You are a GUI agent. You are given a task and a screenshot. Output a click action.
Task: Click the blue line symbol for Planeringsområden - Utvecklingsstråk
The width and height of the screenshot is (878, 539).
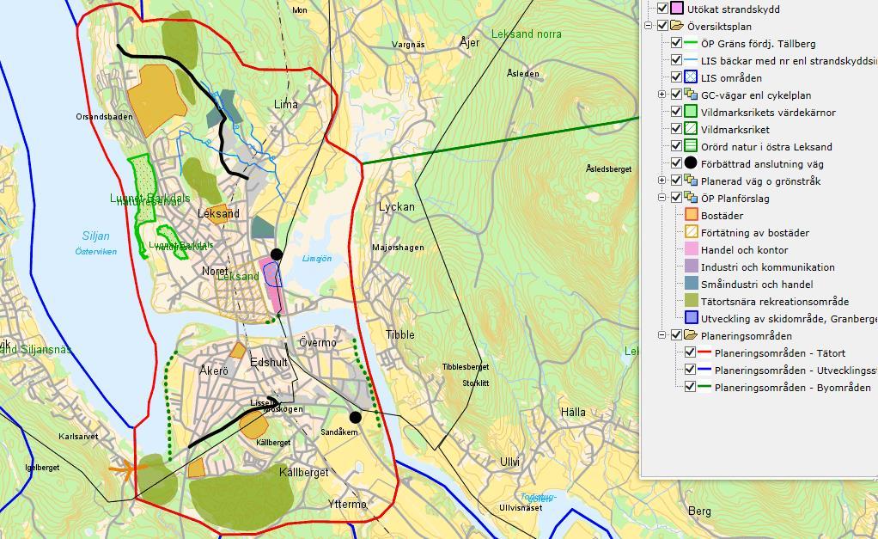tap(704, 370)
